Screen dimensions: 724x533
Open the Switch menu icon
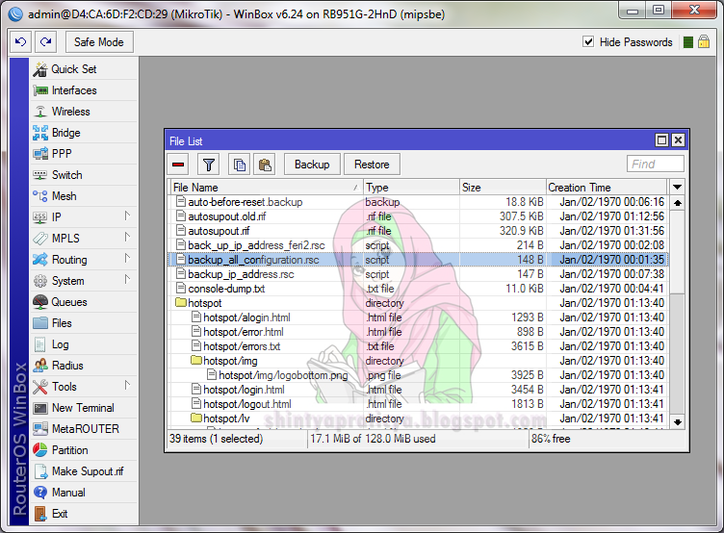40,175
